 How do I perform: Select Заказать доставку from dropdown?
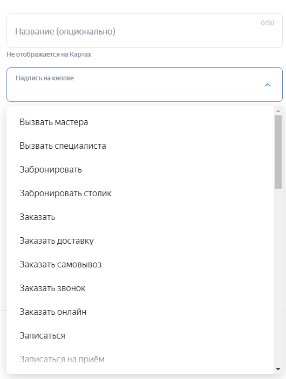(140, 240)
